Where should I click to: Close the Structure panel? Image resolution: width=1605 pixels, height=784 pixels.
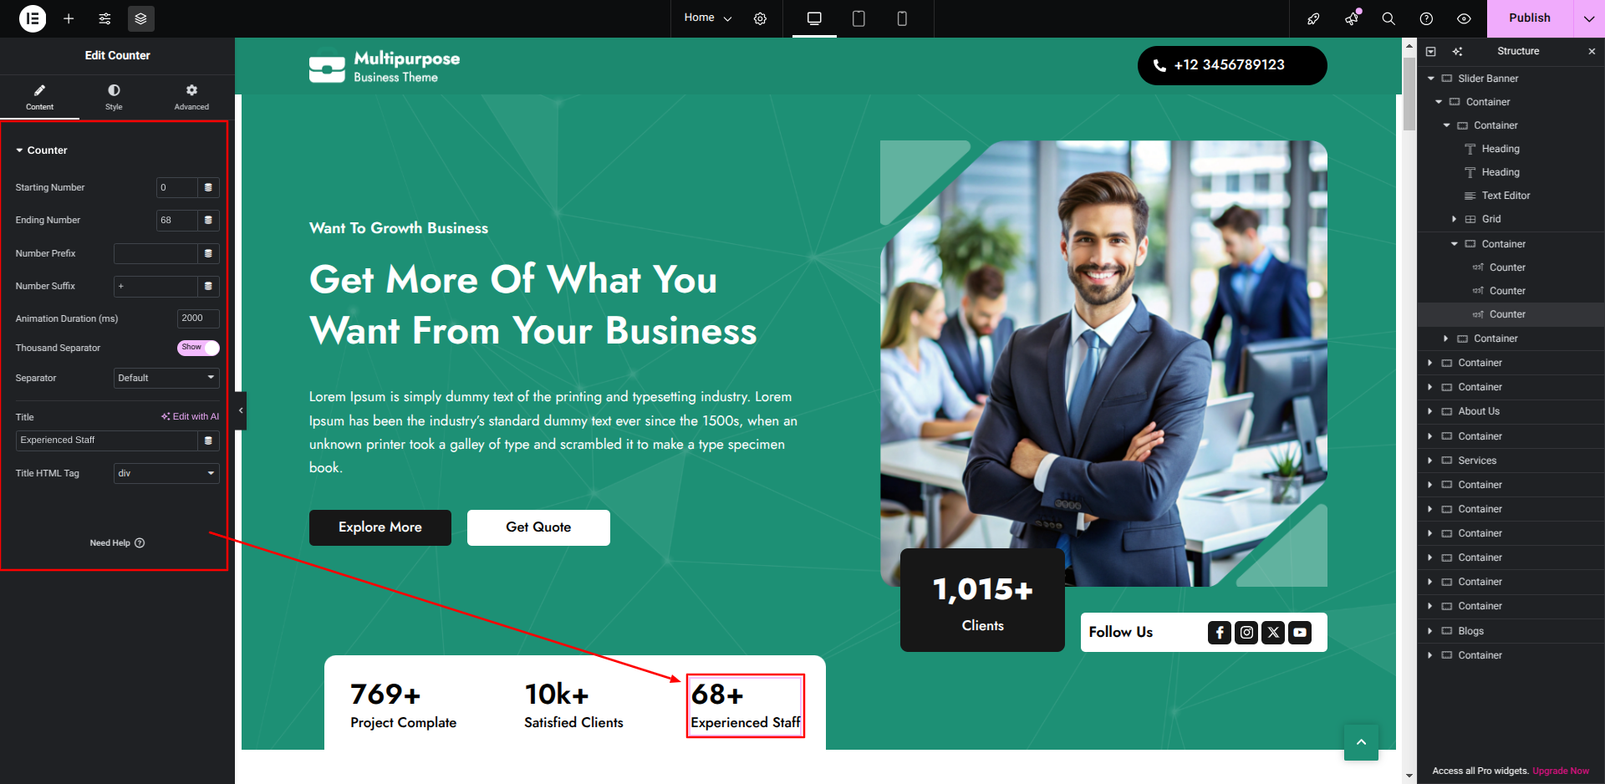click(x=1592, y=51)
